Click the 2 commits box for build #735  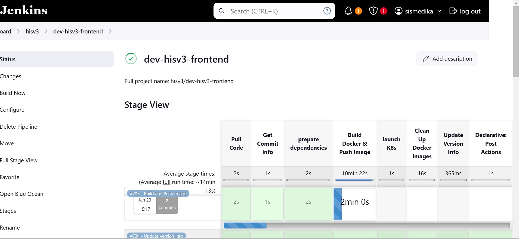[167, 204]
